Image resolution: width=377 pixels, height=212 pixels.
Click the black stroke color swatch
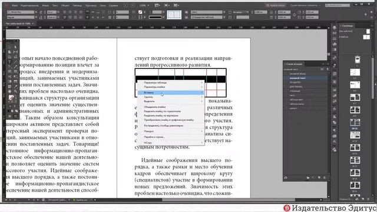click(155, 17)
